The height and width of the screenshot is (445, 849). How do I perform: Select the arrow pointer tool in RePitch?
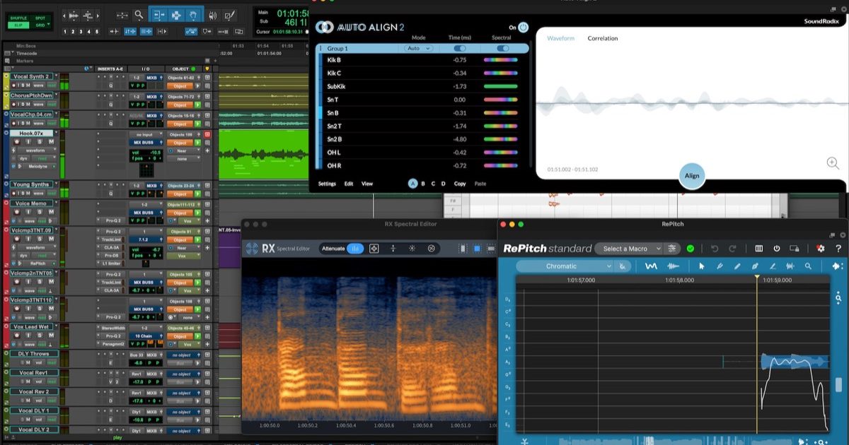[702, 267]
